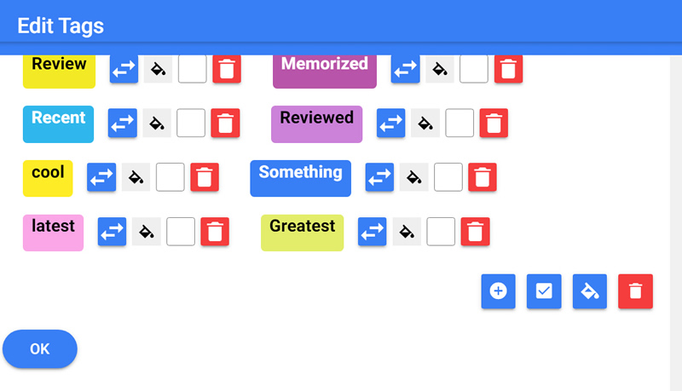Click the swap icon next to Review tag
The width and height of the screenshot is (682, 391).
pyautogui.click(x=124, y=69)
